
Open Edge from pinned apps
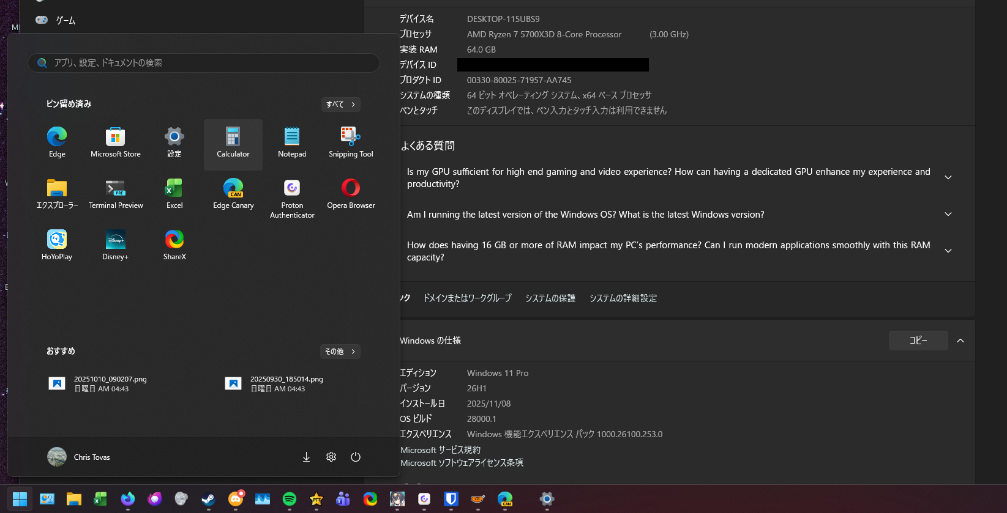(57, 143)
